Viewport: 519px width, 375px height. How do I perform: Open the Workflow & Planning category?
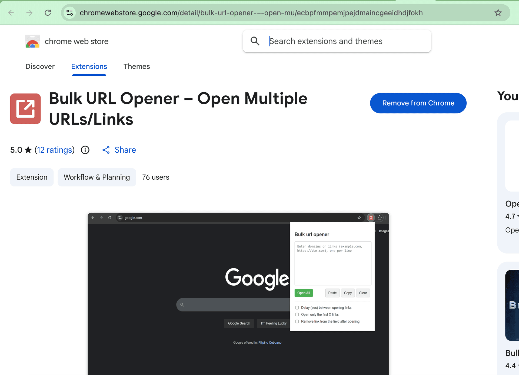click(x=97, y=177)
